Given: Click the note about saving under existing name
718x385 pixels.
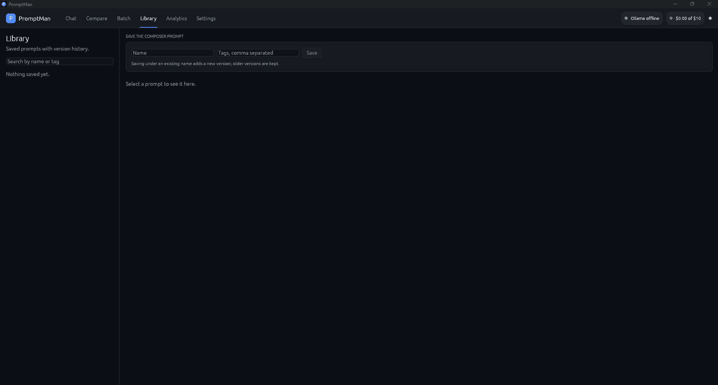Looking at the screenshot, I should click(x=205, y=64).
